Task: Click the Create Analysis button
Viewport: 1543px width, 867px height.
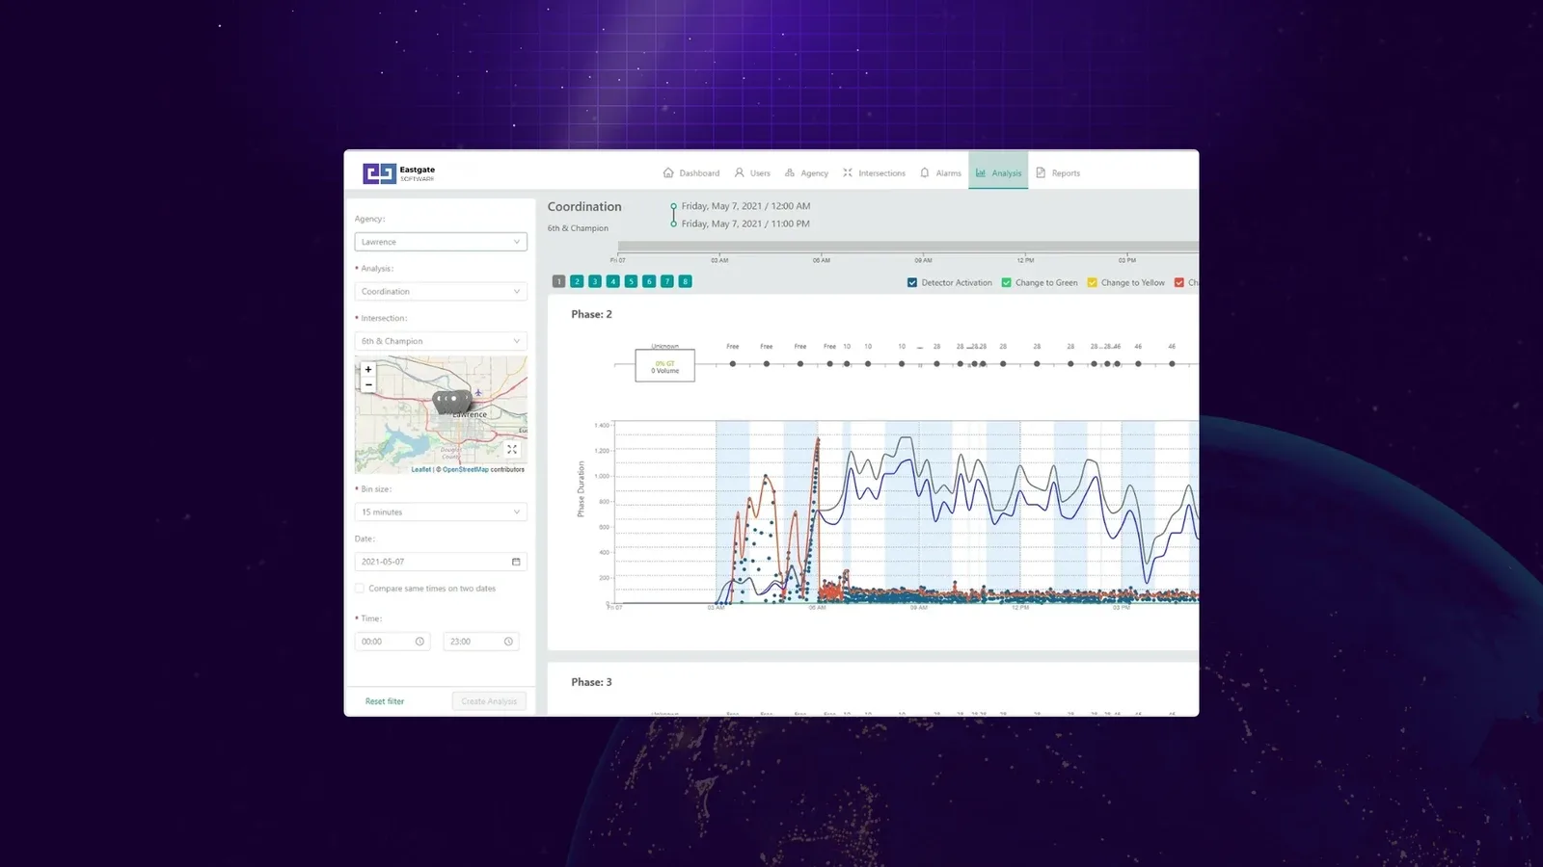Action: tap(489, 701)
